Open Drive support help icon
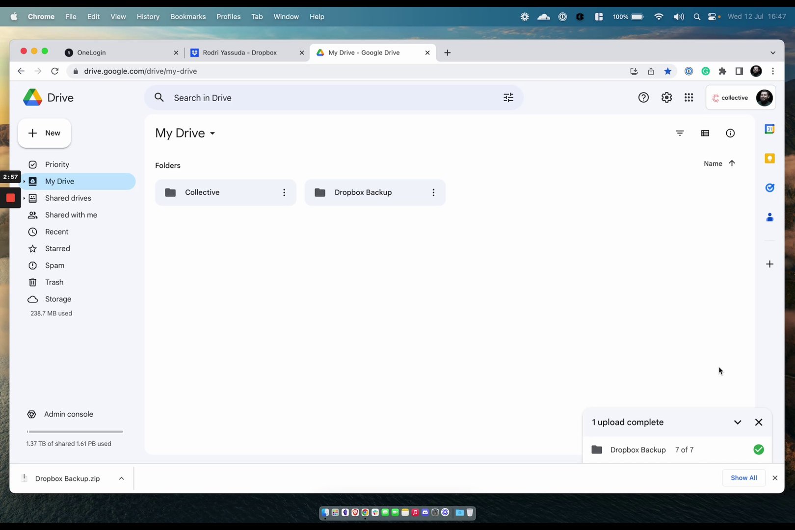This screenshot has width=795, height=530. (643, 98)
